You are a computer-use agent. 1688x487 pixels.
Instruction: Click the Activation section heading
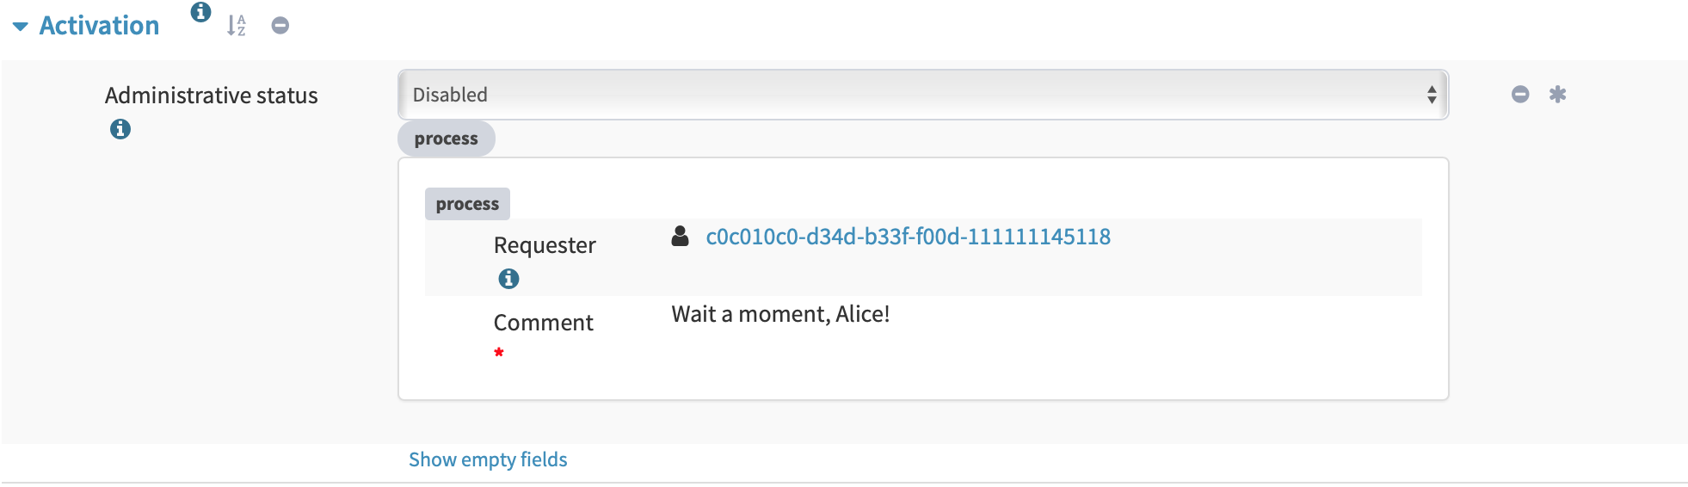[x=99, y=26]
